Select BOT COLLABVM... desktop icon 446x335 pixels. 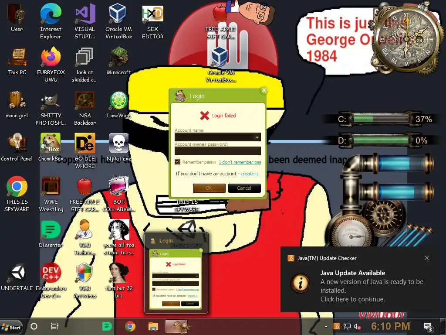[118, 194]
